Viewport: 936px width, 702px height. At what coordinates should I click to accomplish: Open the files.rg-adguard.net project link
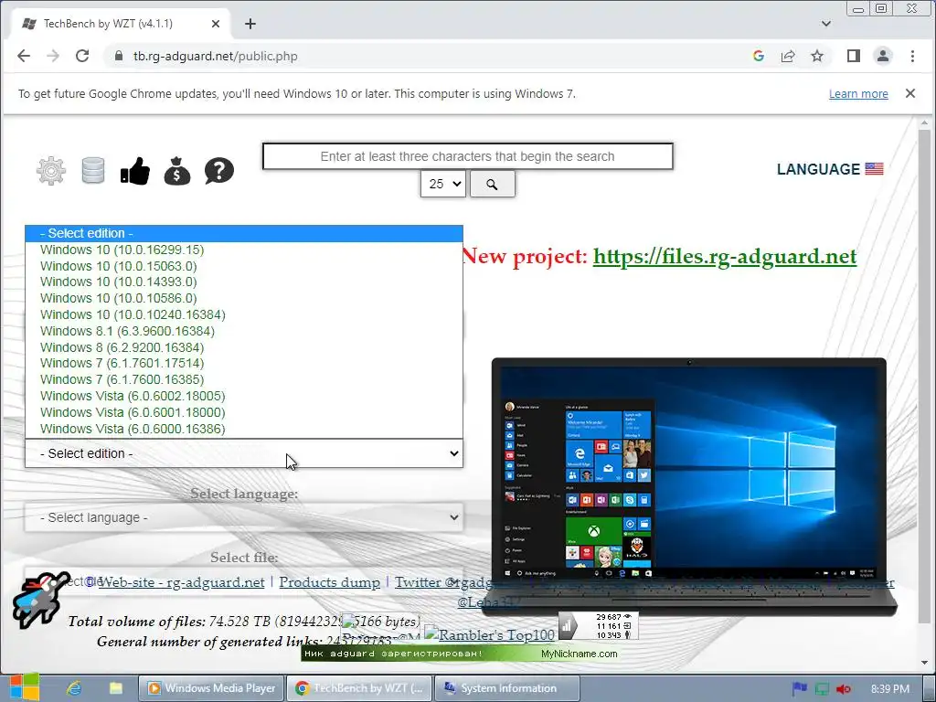tap(725, 256)
